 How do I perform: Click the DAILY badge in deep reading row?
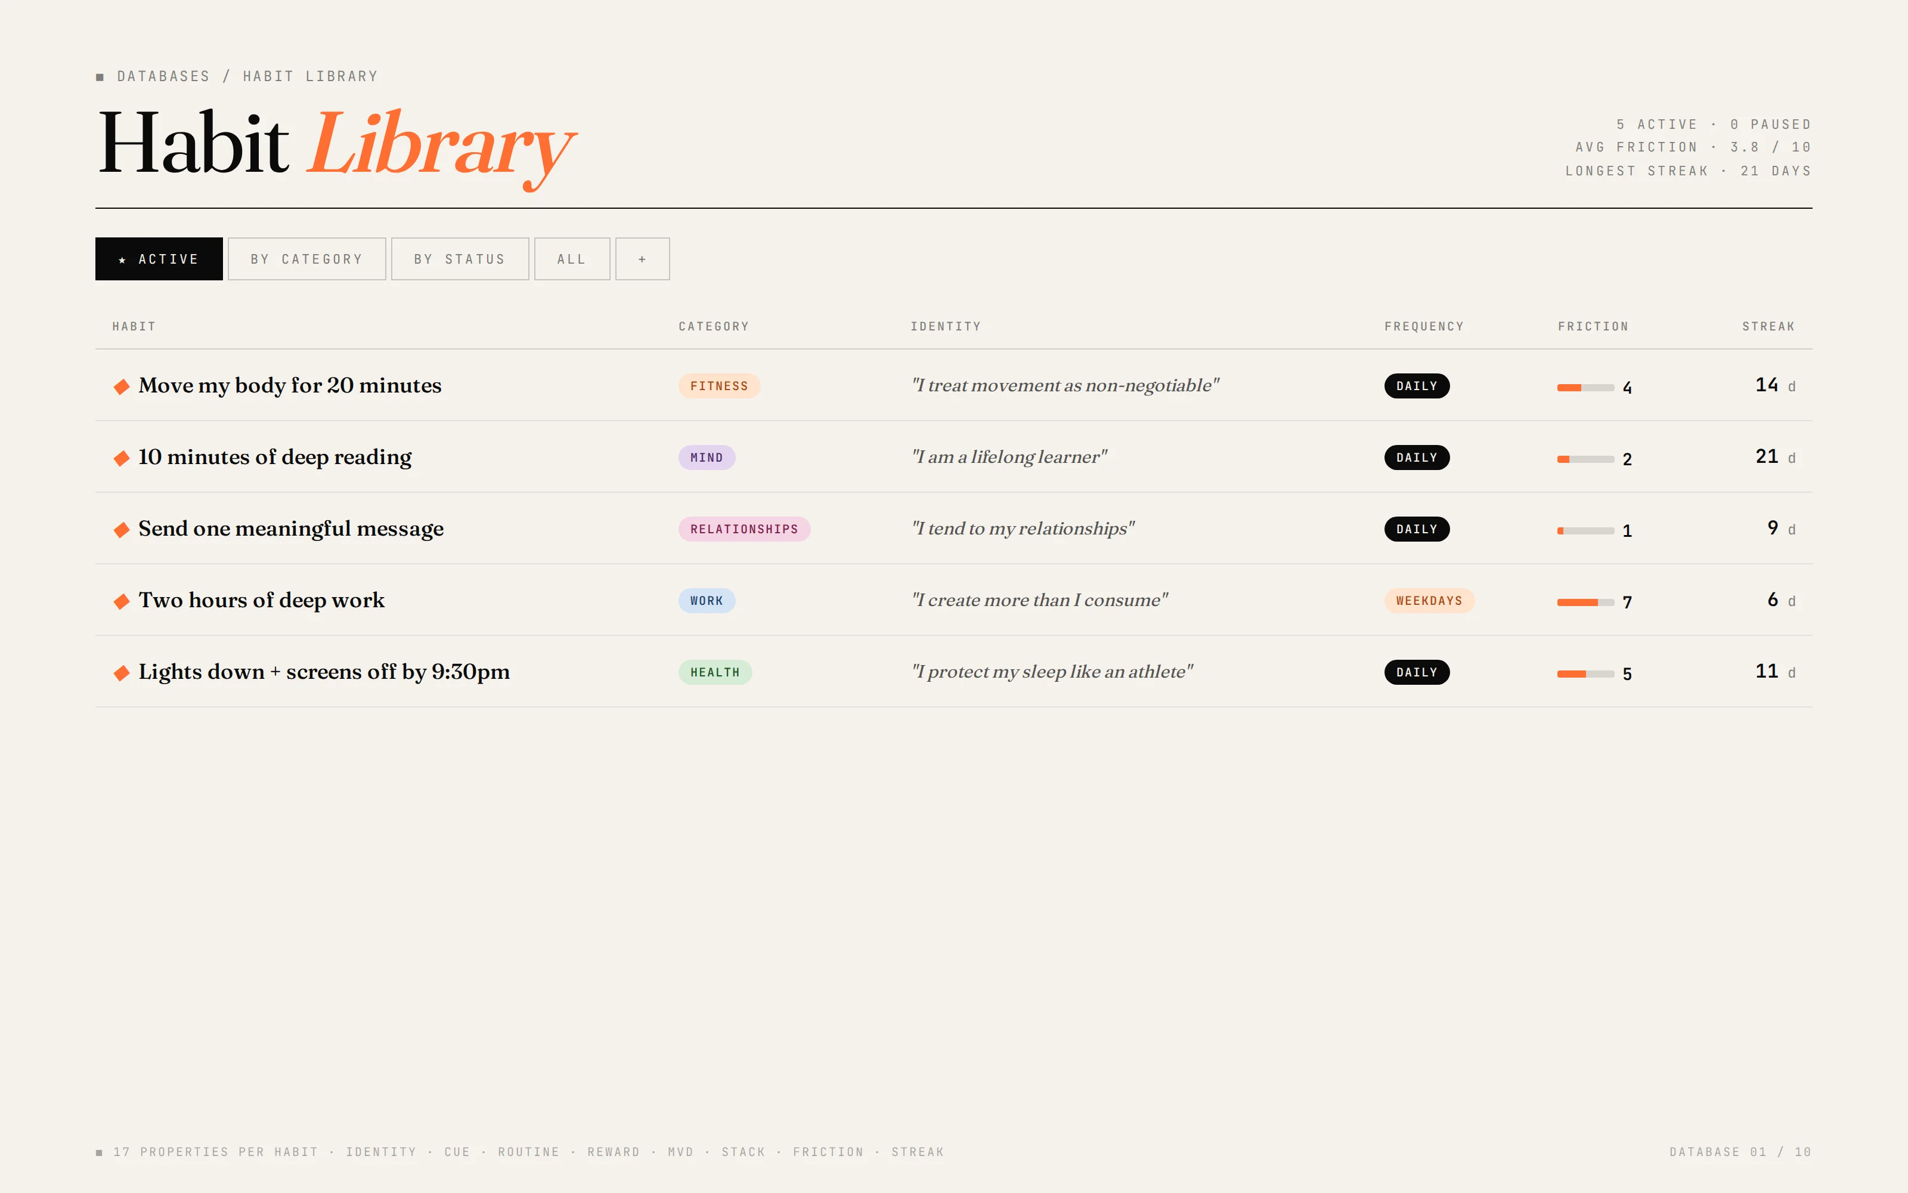point(1417,458)
